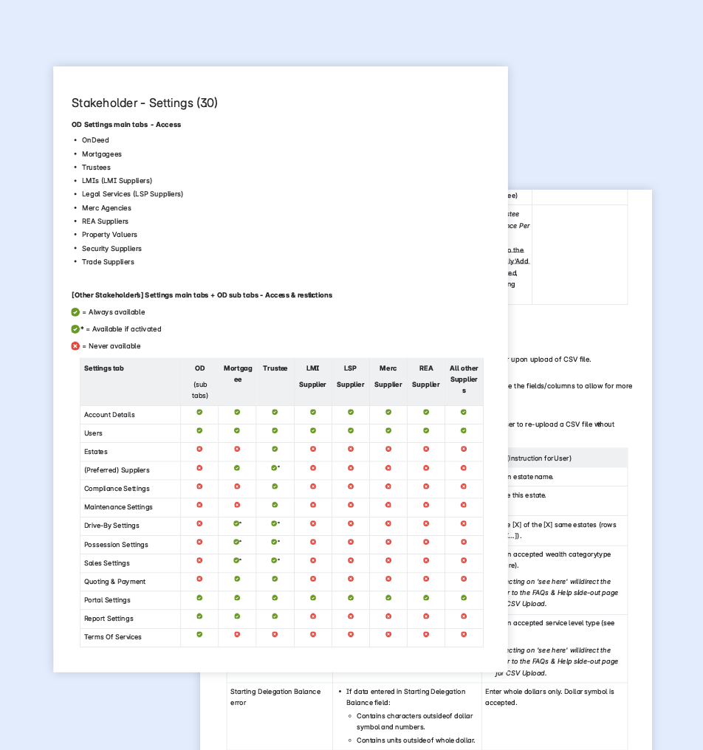Click the 'Report Settings' row label
The image size is (703, 750).
click(x=109, y=619)
